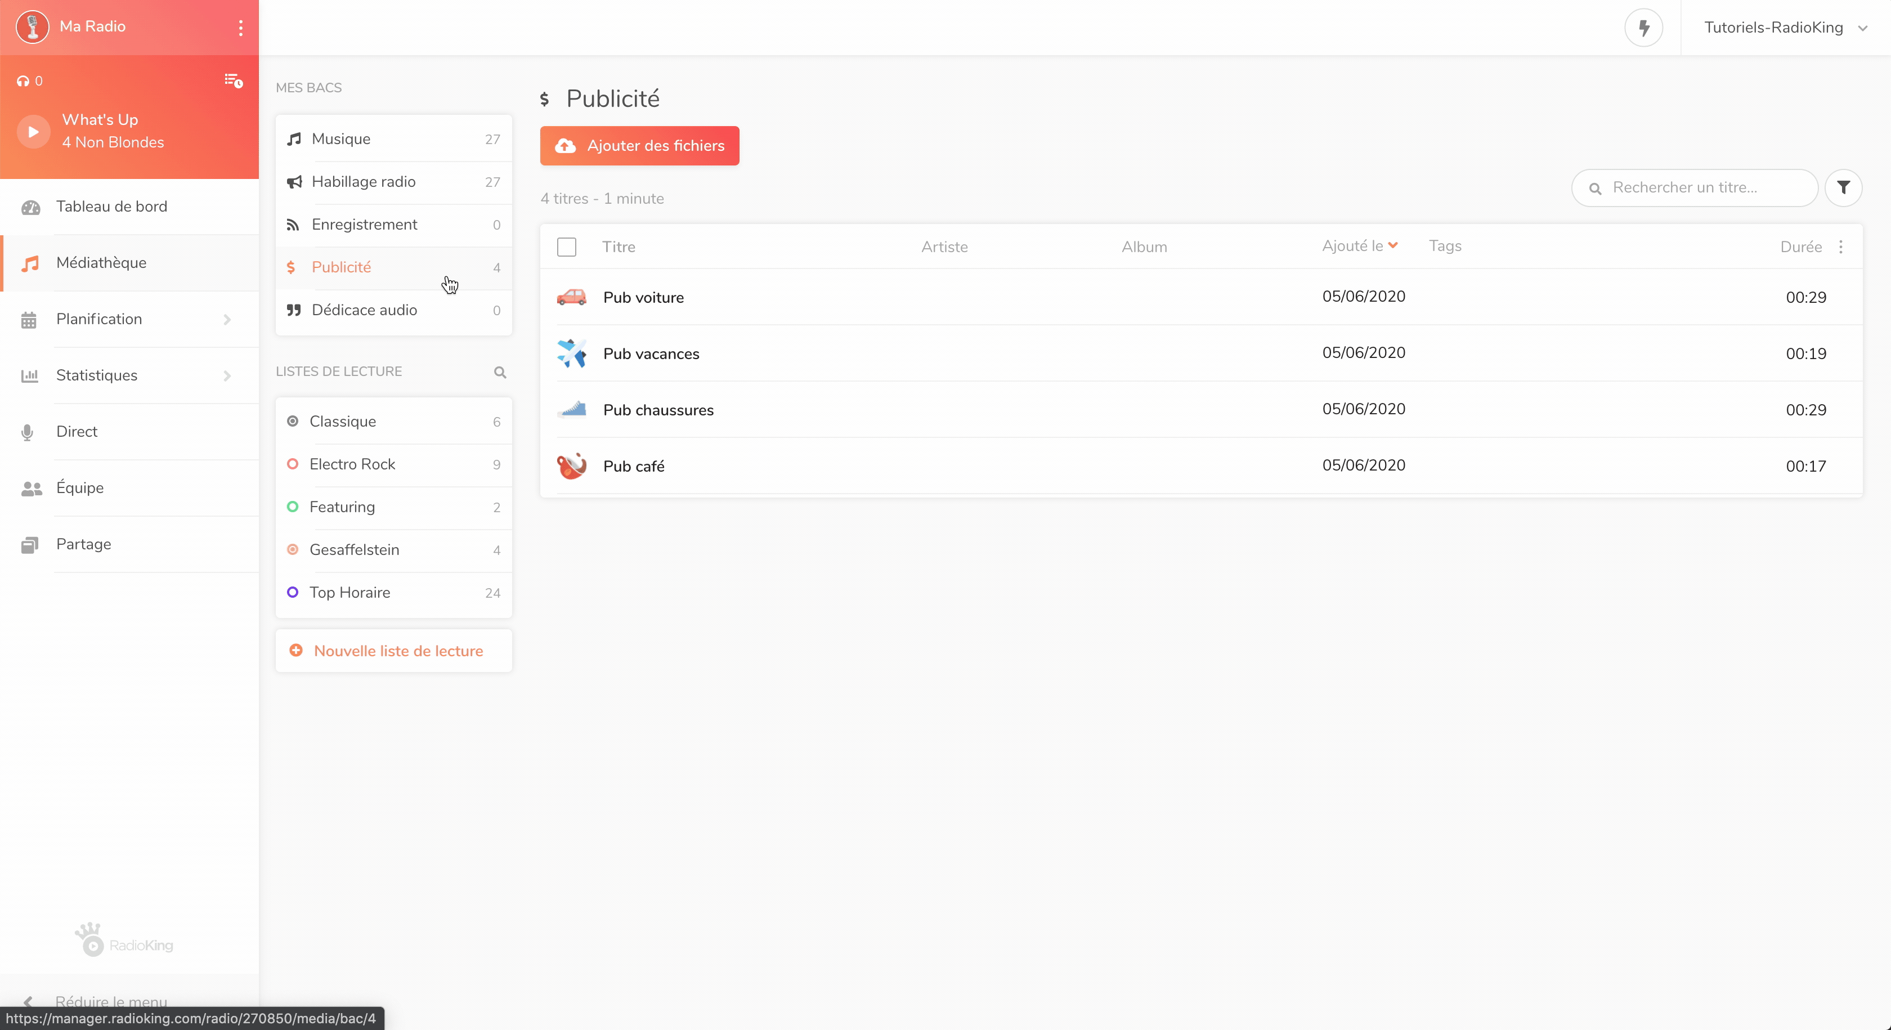Click the Pub voiture car thumbnail
This screenshot has height=1030, width=1891.
pyautogui.click(x=571, y=297)
